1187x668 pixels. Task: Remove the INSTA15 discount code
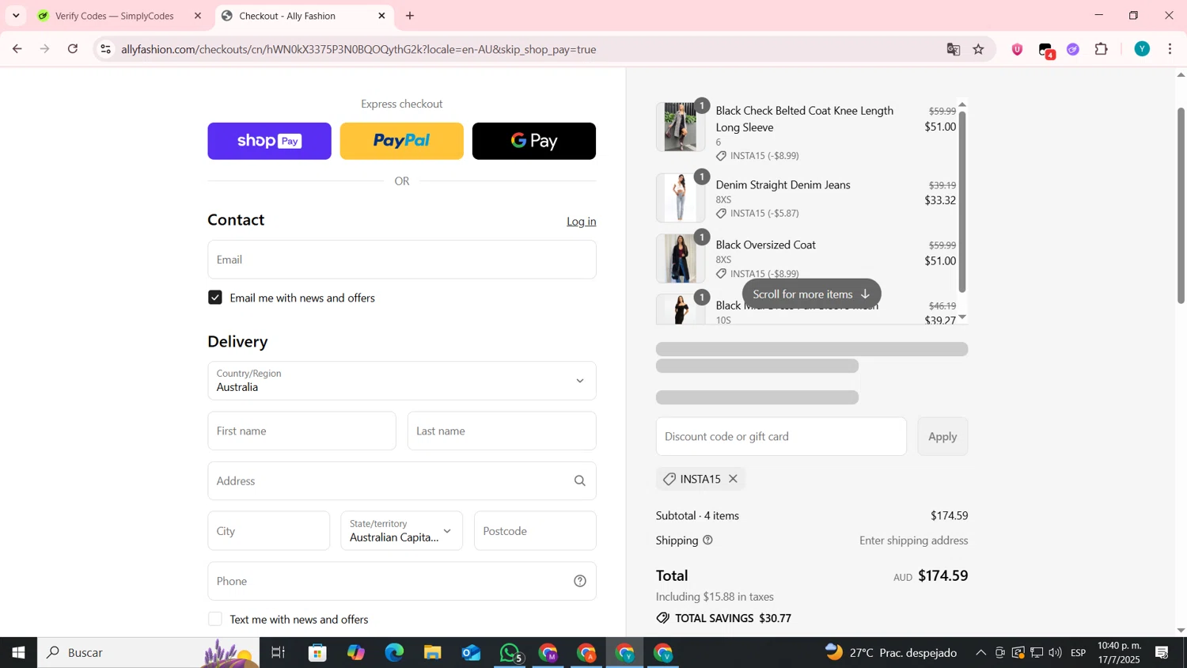point(734,479)
